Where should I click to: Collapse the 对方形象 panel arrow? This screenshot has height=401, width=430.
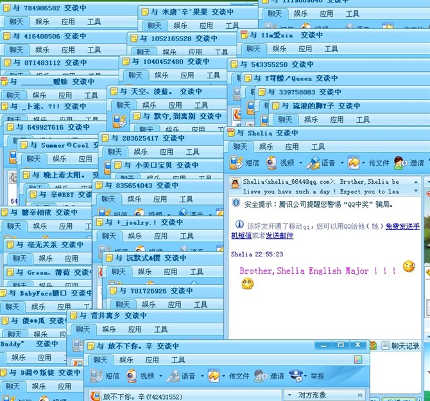pyautogui.click(x=289, y=395)
